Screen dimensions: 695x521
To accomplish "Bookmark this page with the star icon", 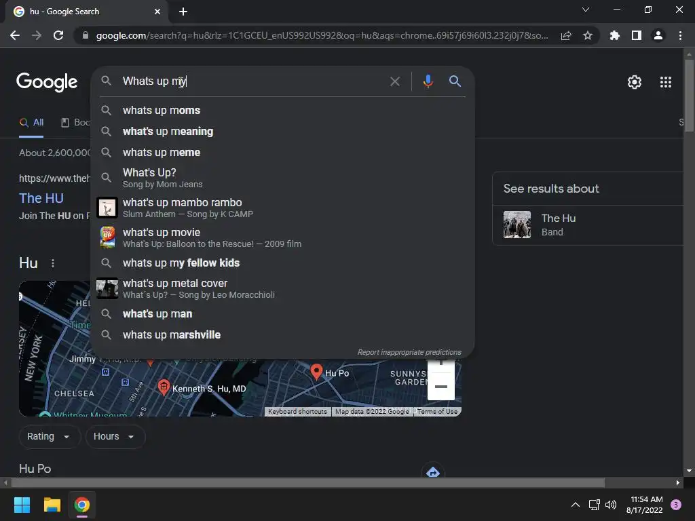I will 588,35.
